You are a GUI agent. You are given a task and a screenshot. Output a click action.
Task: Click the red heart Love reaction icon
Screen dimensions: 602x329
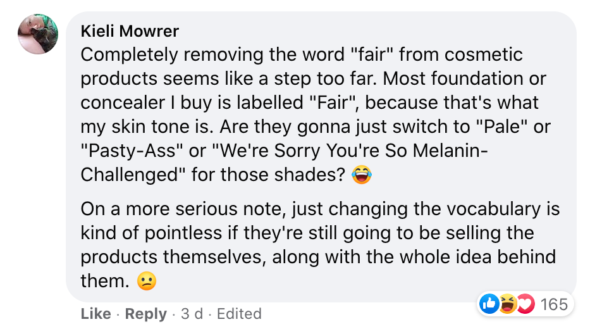[525, 304]
